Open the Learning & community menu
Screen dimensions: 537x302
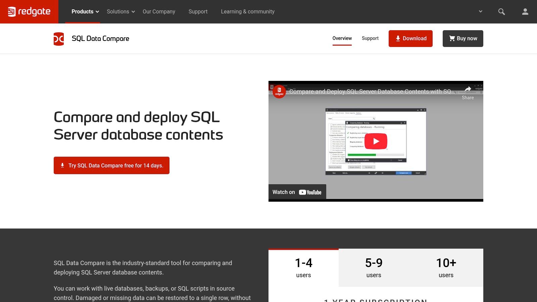click(247, 11)
